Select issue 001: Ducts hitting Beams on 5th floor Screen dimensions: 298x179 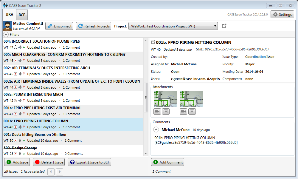[x=73, y=138]
